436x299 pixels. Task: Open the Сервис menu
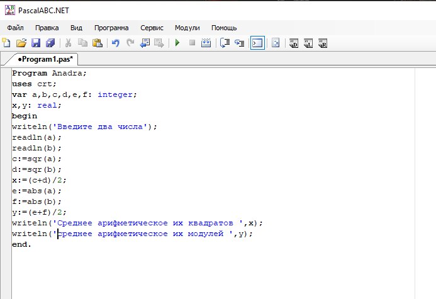(x=152, y=28)
